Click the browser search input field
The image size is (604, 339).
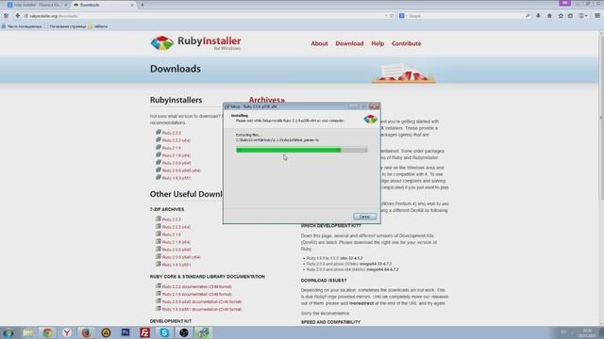coord(466,16)
